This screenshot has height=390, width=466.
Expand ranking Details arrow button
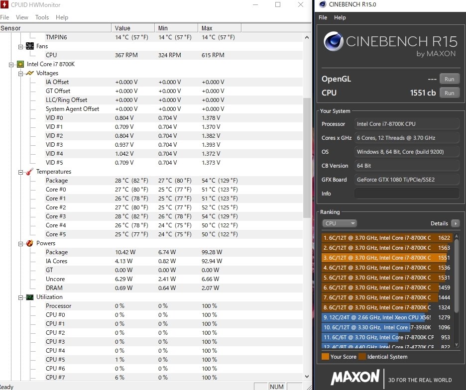(x=456, y=223)
